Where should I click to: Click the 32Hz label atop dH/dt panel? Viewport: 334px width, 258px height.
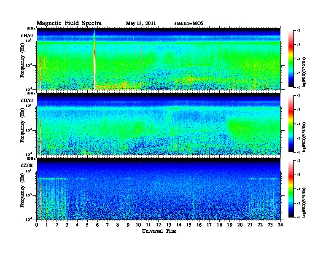(x=31, y=28)
